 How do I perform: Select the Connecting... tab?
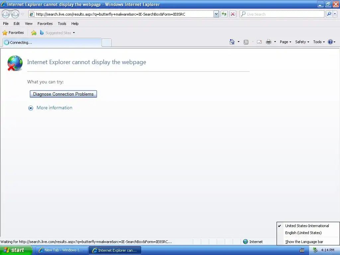[x=52, y=42]
